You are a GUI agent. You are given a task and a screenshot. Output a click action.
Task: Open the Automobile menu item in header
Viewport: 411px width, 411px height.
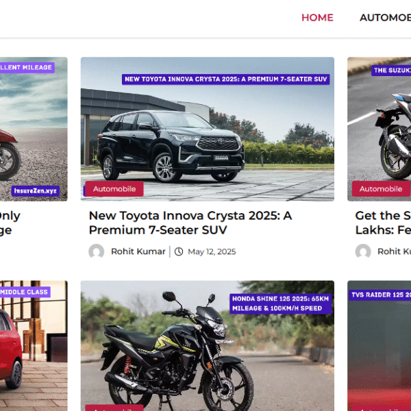tap(385, 18)
